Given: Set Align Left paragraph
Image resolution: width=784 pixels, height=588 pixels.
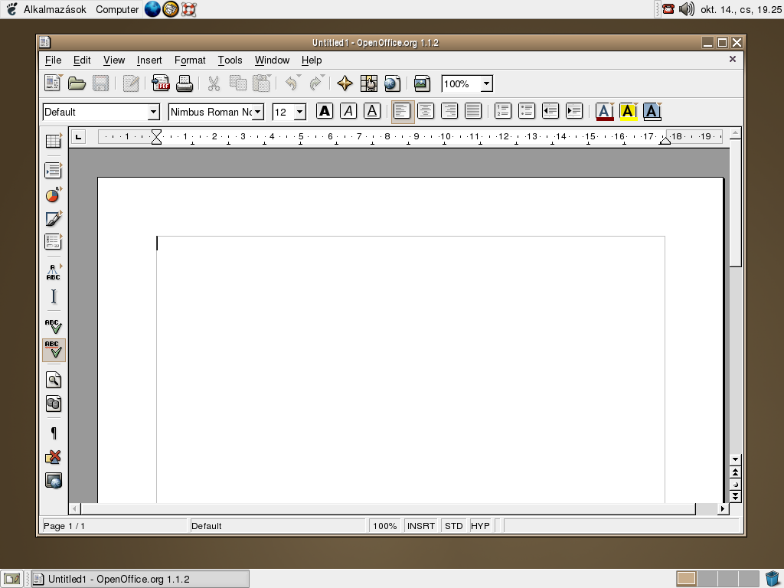Looking at the screenshot, I should tap(402, 112).
